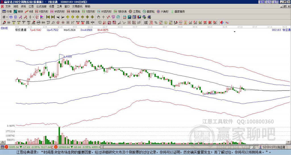Open the calendar icon with 21

[x=124, y=17]
